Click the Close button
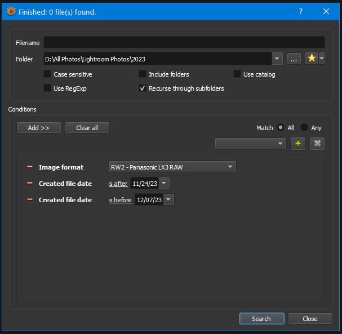This screenshot has width=342, height=334. [x=310, y=319]
